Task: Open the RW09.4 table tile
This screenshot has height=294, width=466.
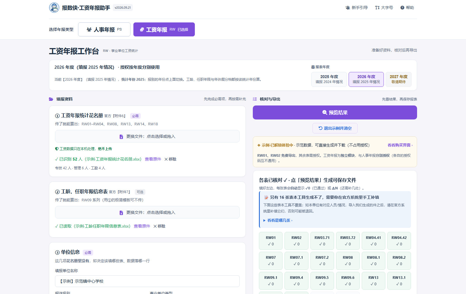Action: 296,281
